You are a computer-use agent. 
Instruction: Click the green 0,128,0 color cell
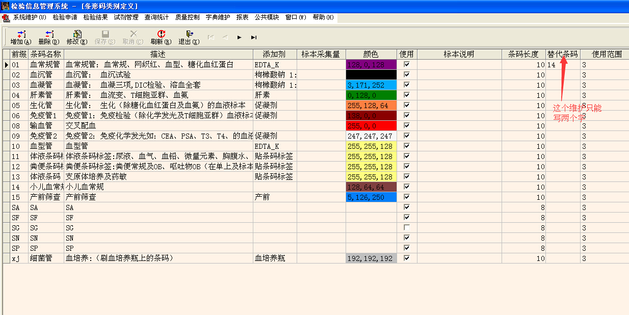371,95
